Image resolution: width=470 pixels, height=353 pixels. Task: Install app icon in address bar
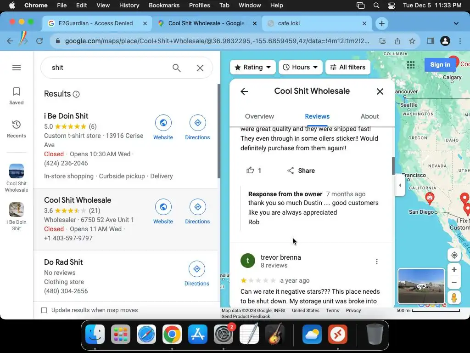(383, 41)
